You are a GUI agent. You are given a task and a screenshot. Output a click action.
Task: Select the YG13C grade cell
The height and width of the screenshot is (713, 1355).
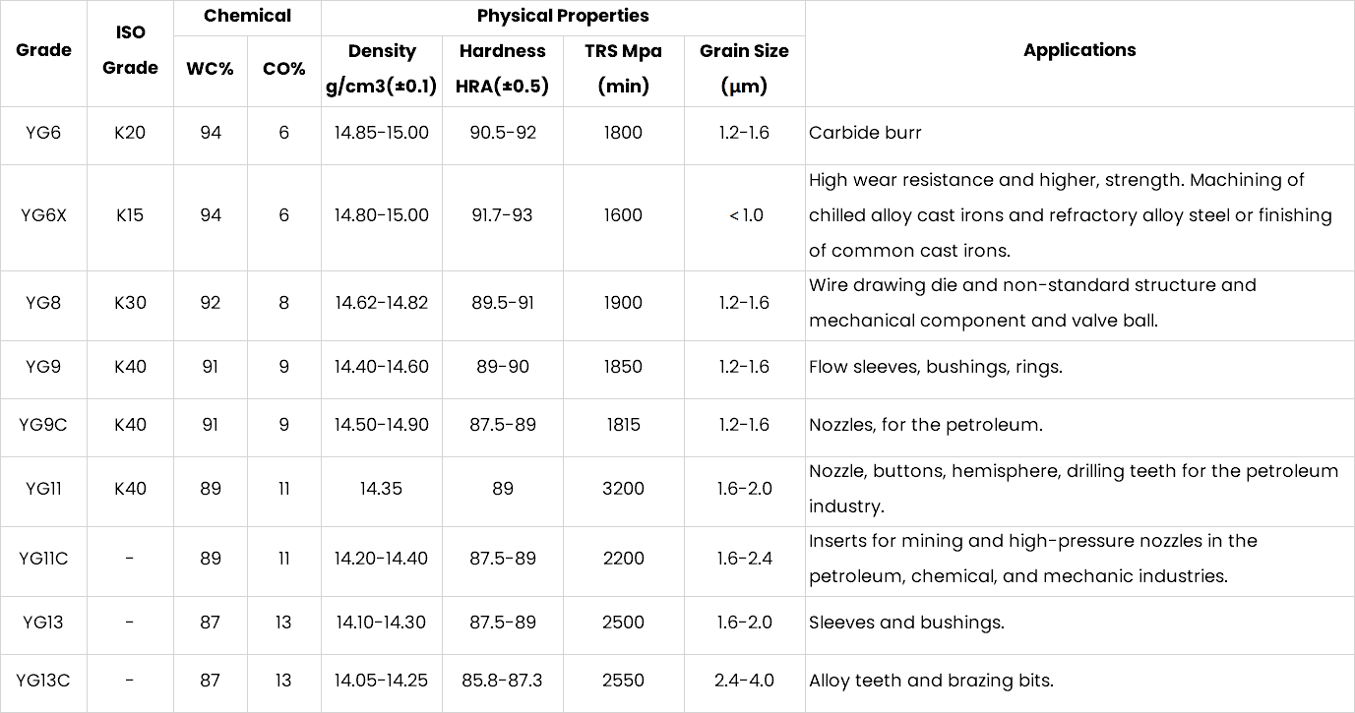(x=43, y=681)
